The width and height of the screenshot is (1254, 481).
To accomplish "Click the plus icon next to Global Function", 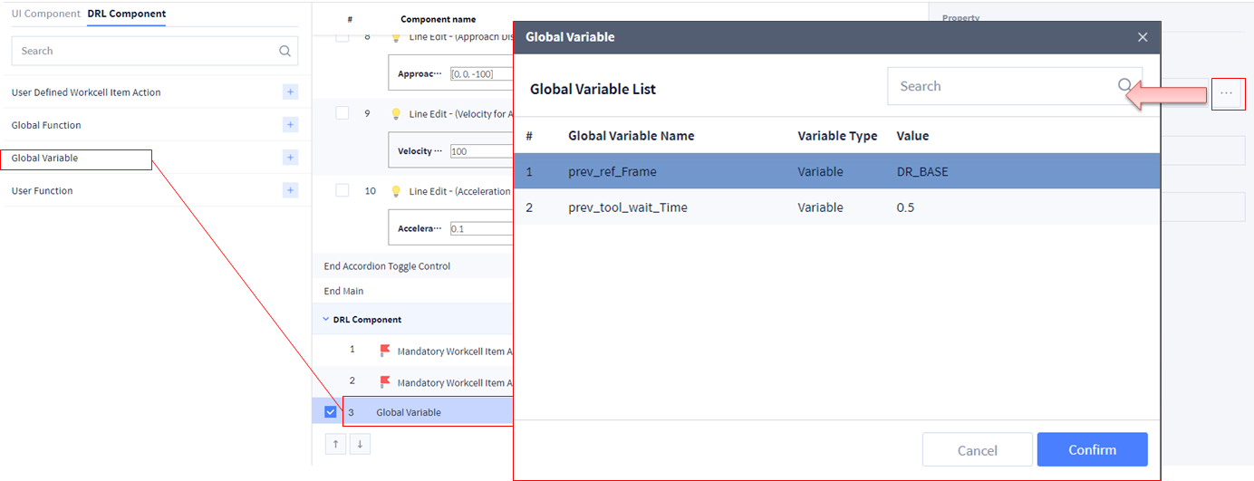I will click(x=290, y=125).
